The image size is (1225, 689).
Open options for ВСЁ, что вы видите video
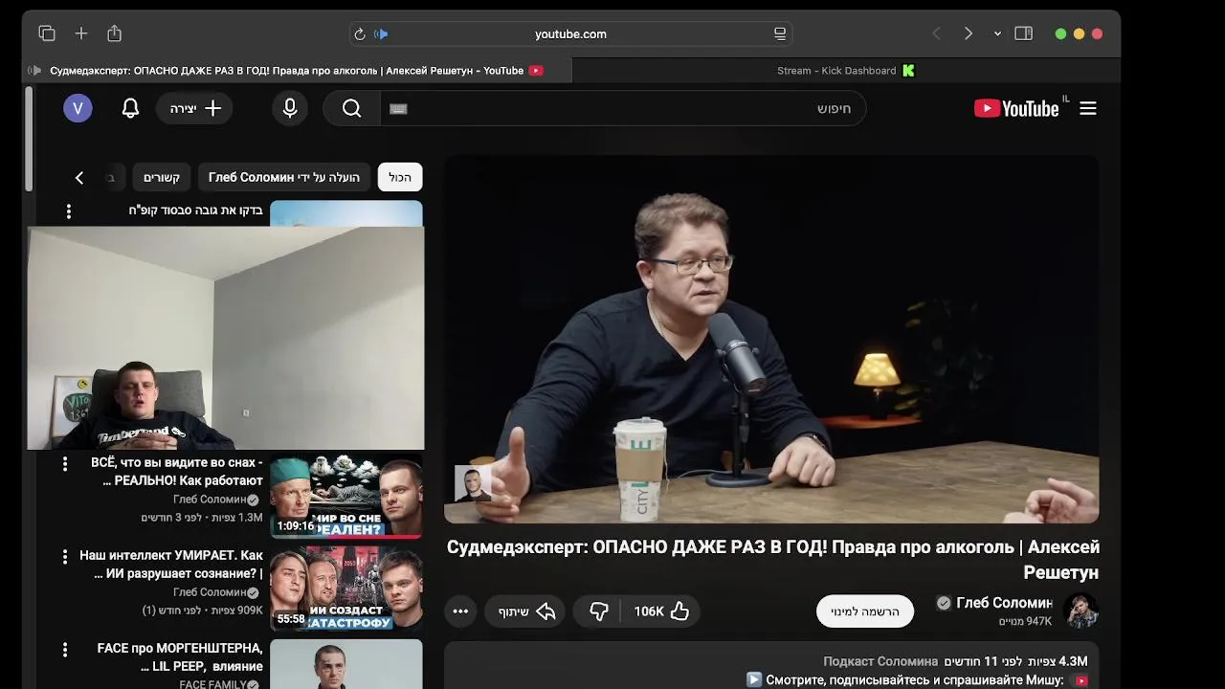[x=65, y=464]
